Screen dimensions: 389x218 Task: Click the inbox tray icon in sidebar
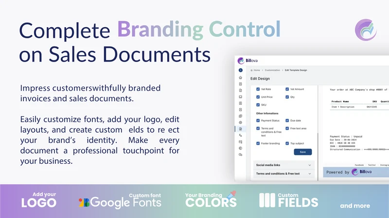pyautogui.click(x=240, y=97)
